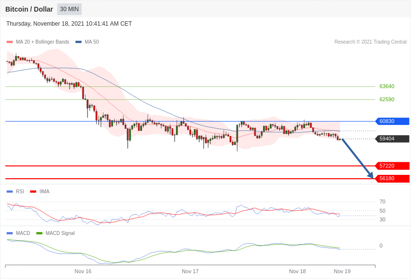Click the 63640 resistance level label
411x279 pixels.
pyautogui.click(x=387, y=86)
